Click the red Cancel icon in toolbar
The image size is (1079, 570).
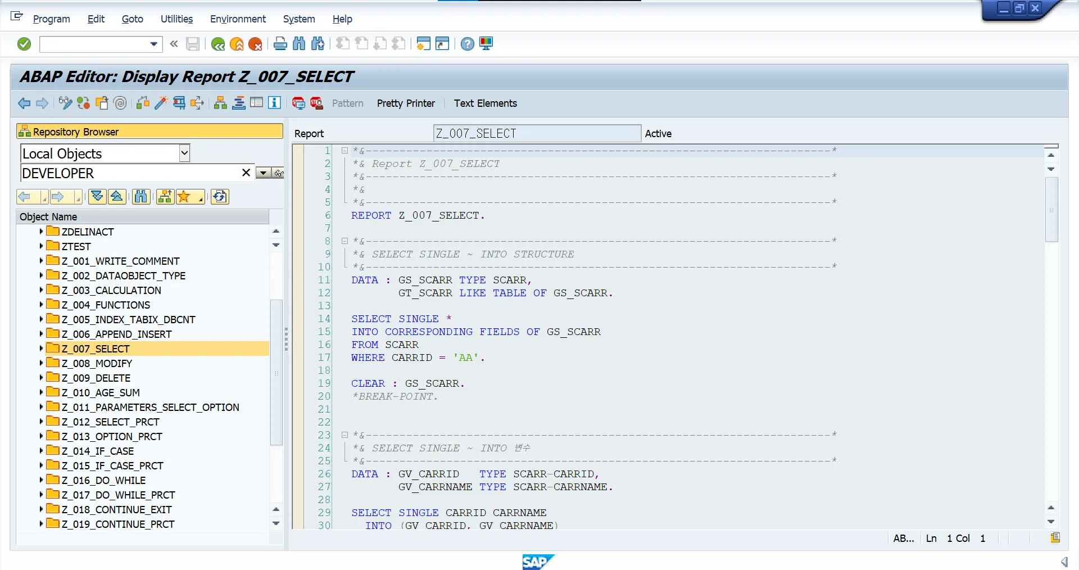coord(255,44)
